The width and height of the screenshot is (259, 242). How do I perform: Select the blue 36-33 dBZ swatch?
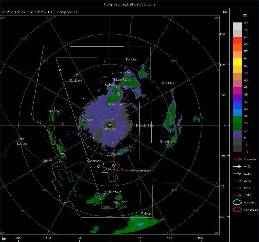[x=237, y=105]
